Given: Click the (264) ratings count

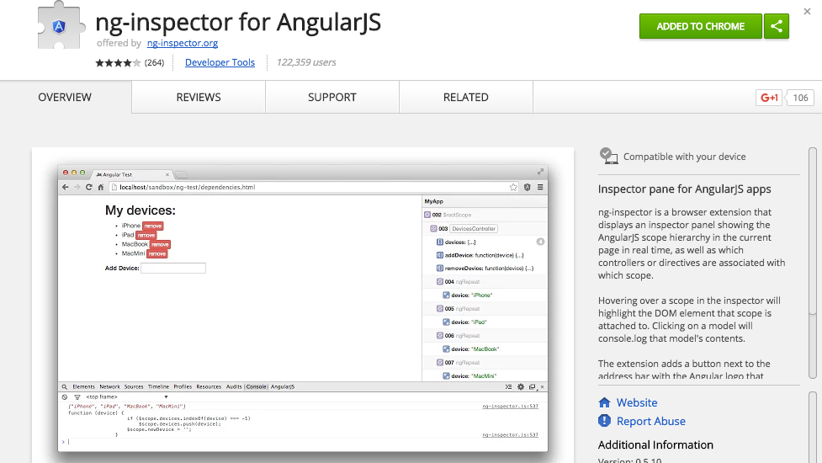Looking at the screenshot, I should click(154, 63).
